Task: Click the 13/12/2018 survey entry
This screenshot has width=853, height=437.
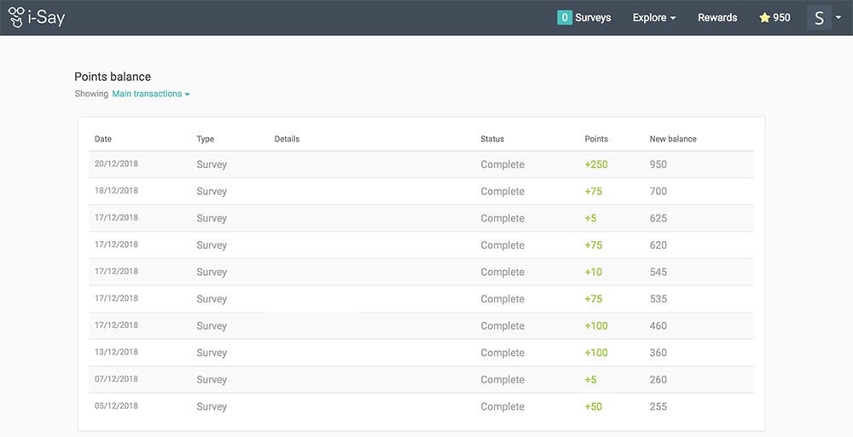Action: pyautogui.click(x=421, y=352)
